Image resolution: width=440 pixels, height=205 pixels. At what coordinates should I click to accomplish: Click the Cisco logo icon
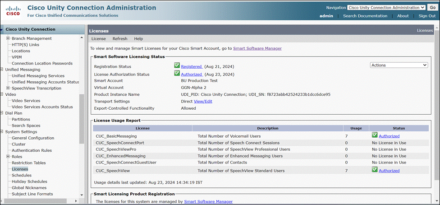13,11
